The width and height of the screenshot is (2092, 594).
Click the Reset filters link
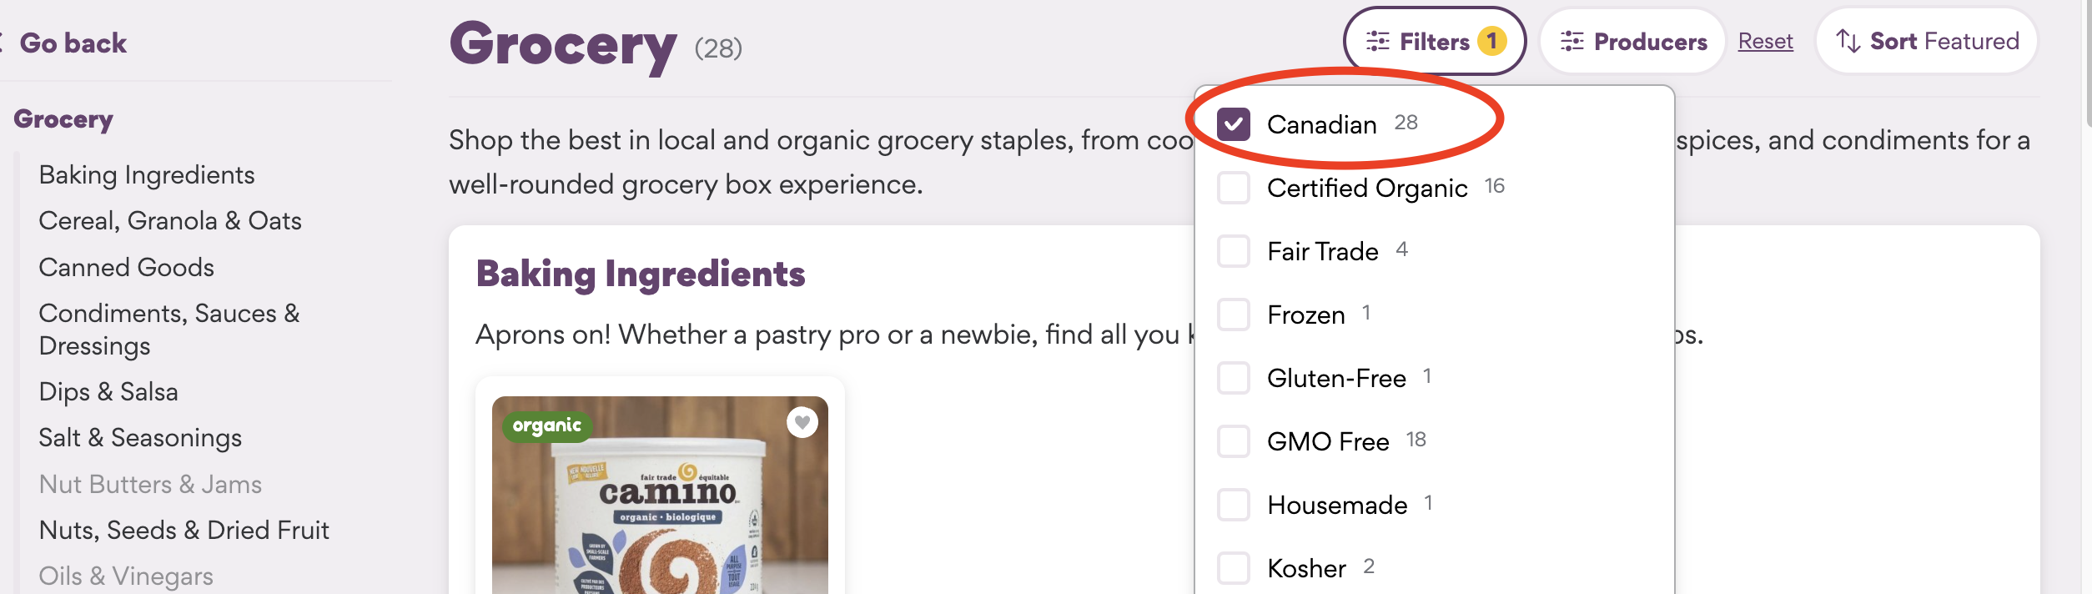pos(1765,41)
